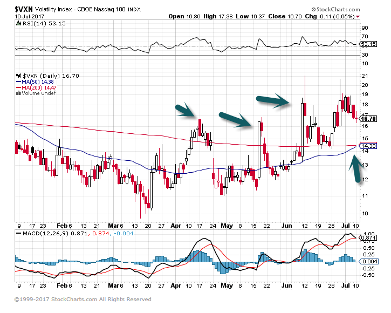Click the -0.004 histogram value tag
Image resolution: width=391 pixels, height=313 pixels.
pyautogui.click(x=369, y=262)
